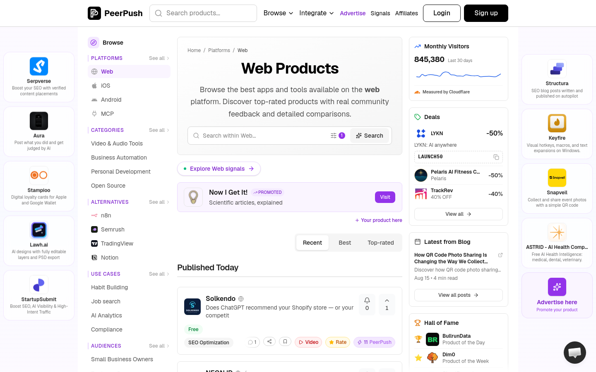Switch to the Top-rated tab
This screenshot has height=372, width=596.
pos(381,243)
